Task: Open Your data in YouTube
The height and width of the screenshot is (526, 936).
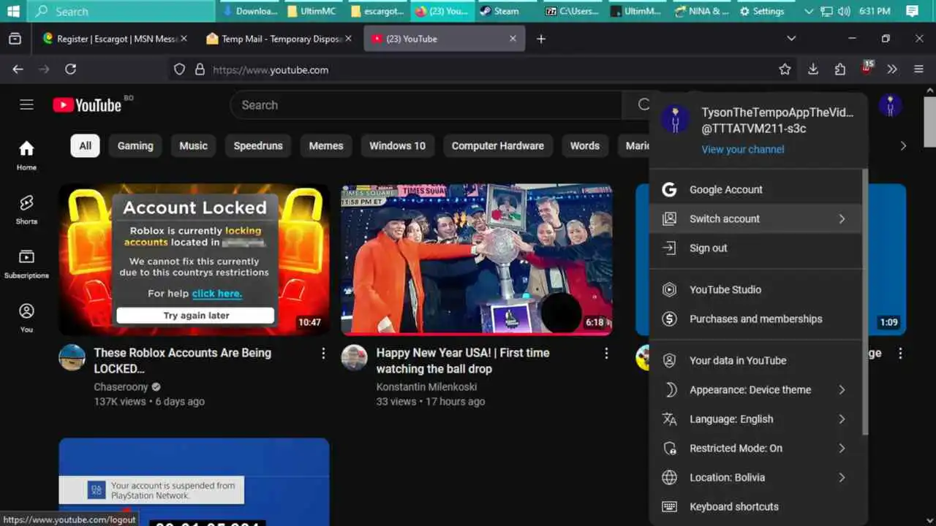Action: (x=756, y=360)
